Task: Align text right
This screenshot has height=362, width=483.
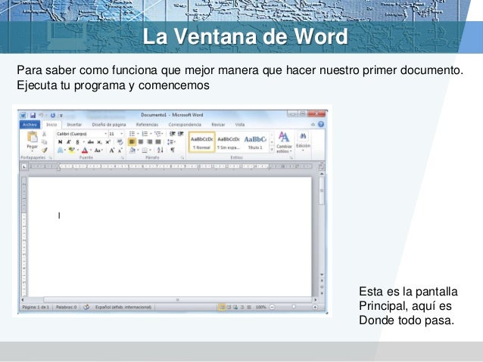Action: [x=149, y=142]
